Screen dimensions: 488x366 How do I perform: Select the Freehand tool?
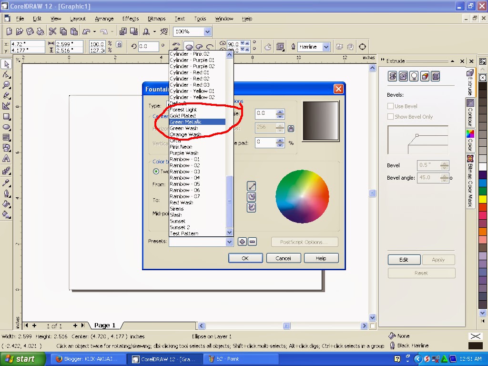6,95
